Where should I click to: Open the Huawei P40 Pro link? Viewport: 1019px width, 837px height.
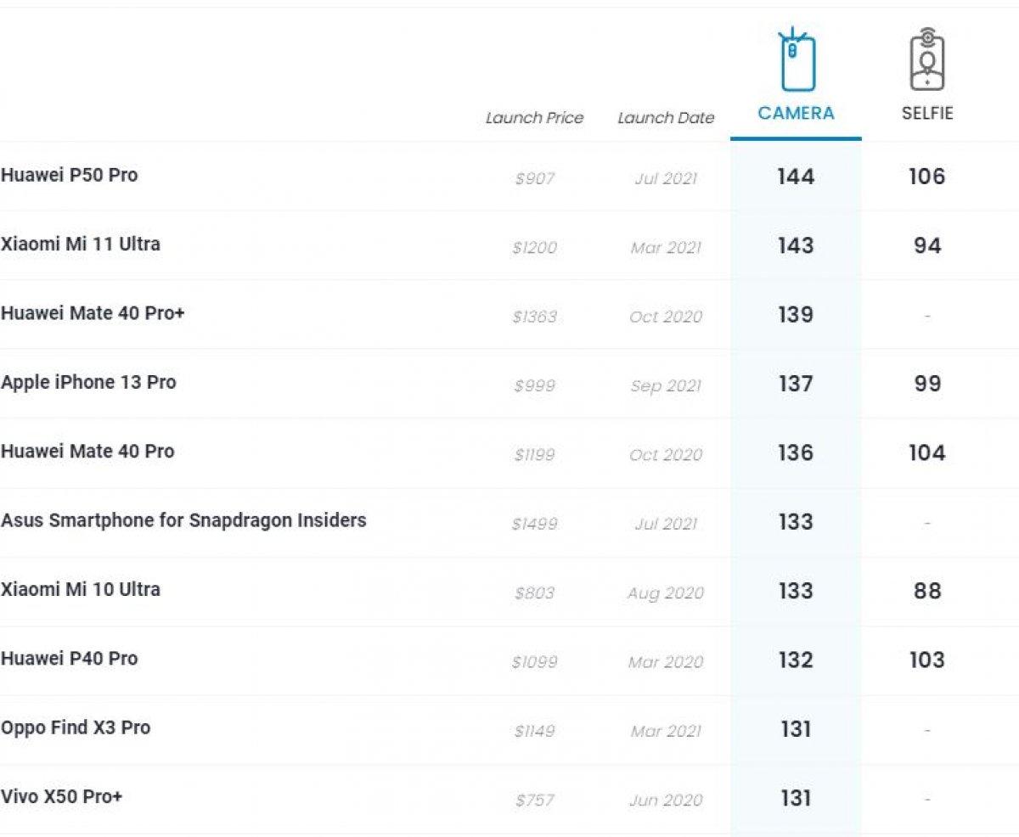click(x=70, y=658)
